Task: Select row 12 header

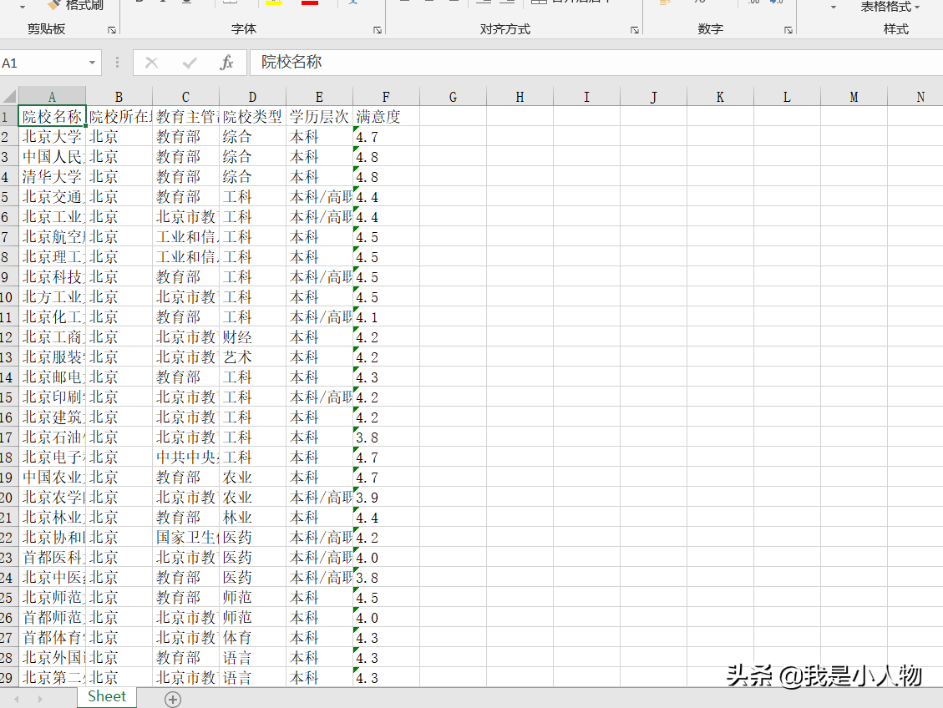Action: tap(8, 337)
